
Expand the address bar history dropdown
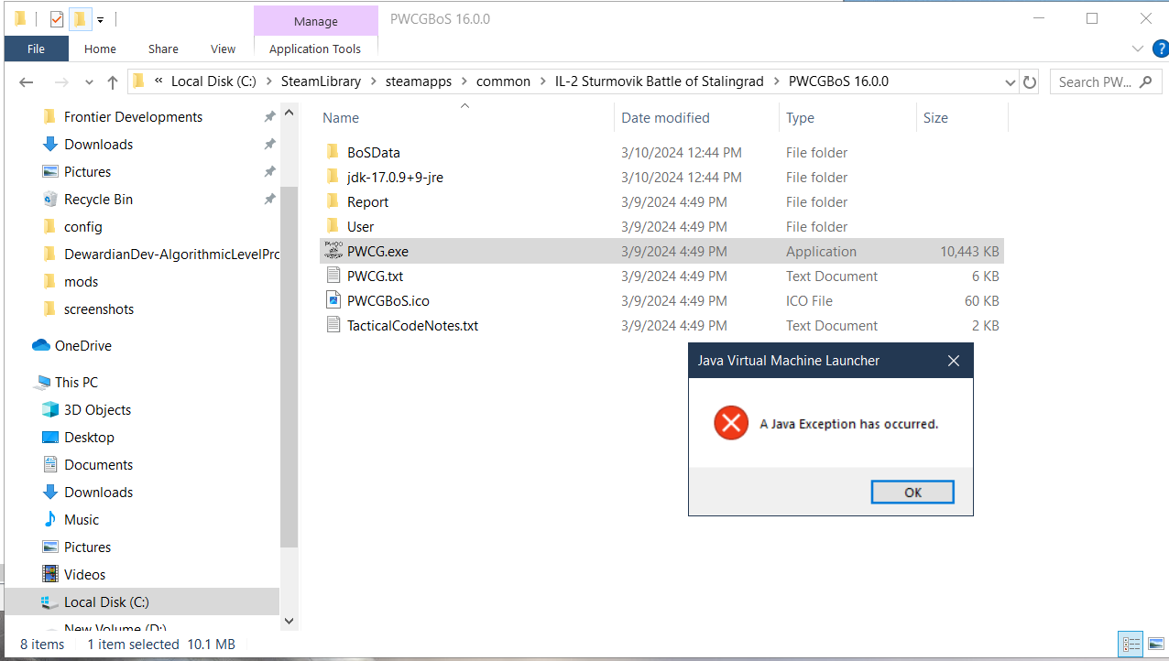pyautogui.click(x=1010, y=81)
